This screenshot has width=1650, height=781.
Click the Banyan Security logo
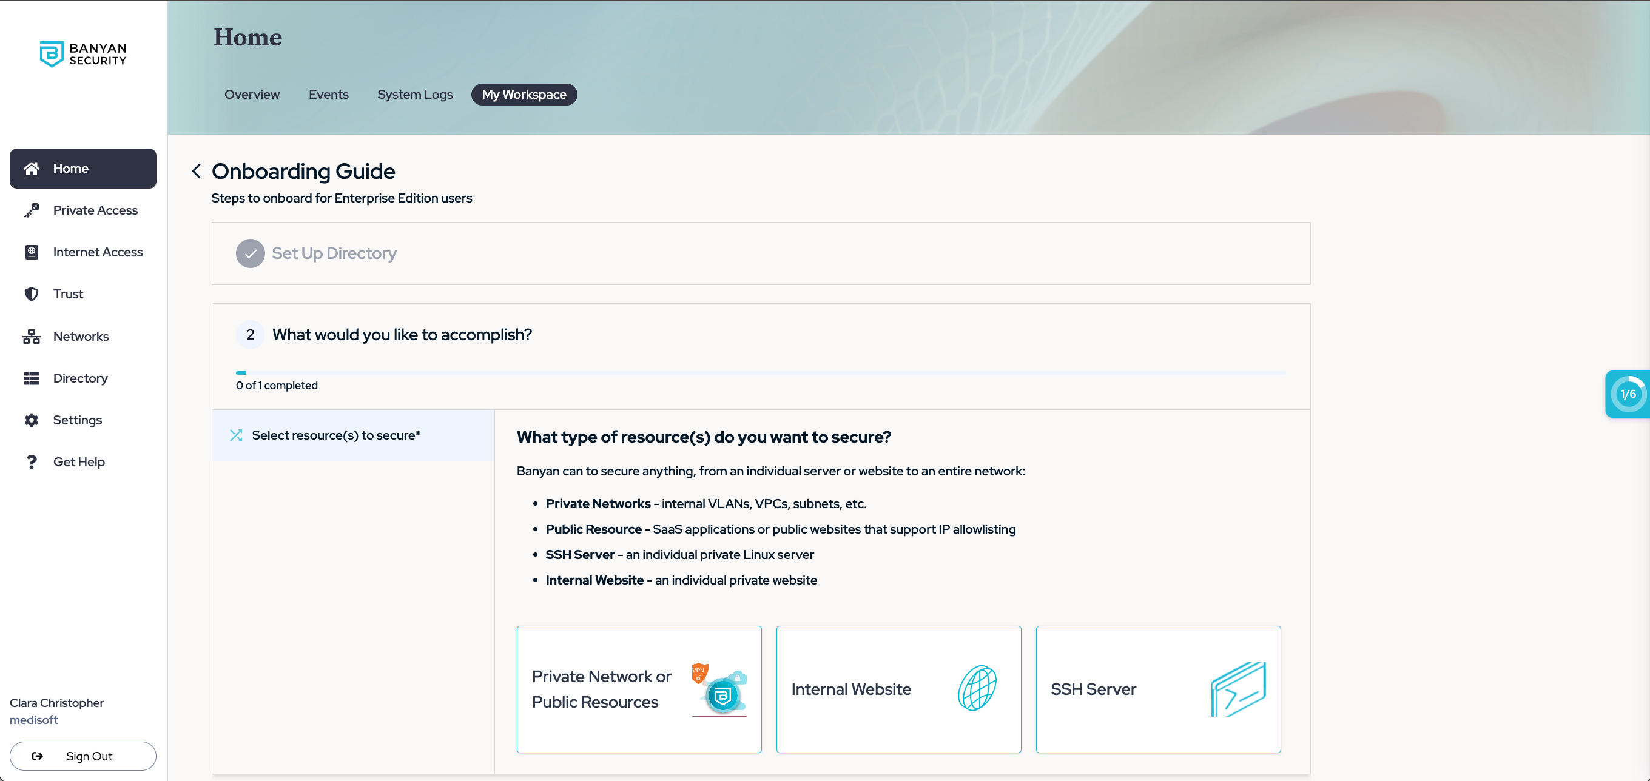point(83,54)
